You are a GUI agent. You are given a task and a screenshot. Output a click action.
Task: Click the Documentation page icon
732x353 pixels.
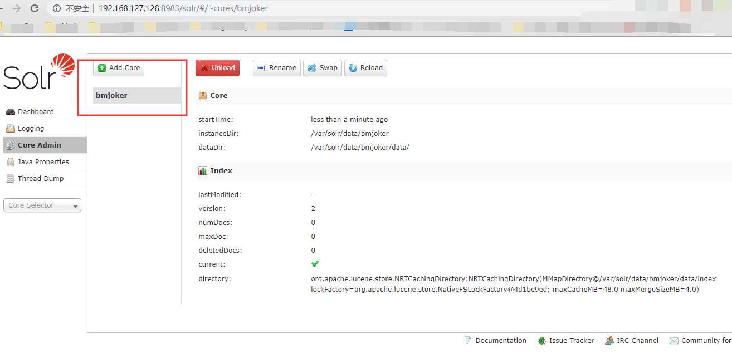(x=468, y=341)
